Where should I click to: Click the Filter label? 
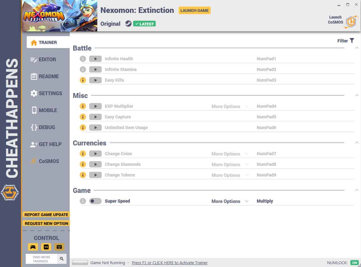[342, 41]
